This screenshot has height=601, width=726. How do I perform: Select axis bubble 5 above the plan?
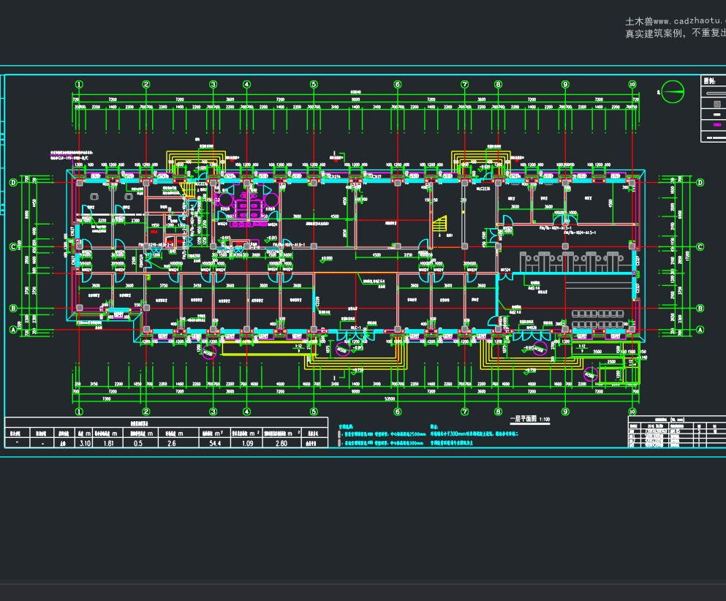(314, 84)
